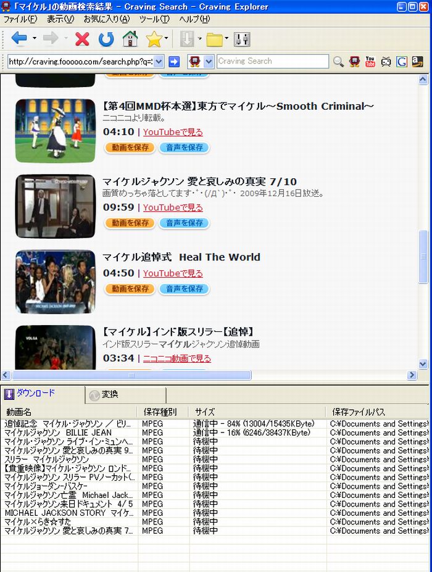The image size is (432, 572).
Task: Click the Amazon search icon
Action: tap(418, 61)
